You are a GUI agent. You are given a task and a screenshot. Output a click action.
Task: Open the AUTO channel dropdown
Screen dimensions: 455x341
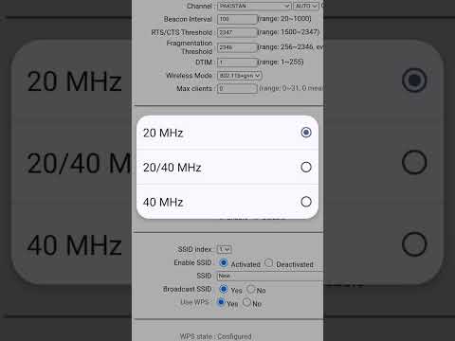coord(306,6)
